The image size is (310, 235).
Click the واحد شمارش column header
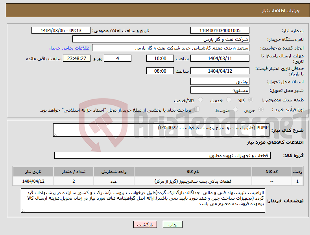pyautogui.click(x=114, y=172)
